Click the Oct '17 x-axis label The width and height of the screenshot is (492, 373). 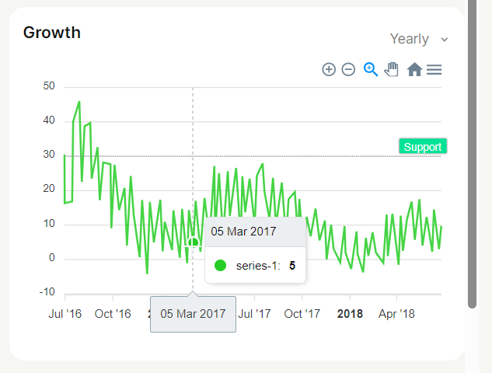[x=302, y=314]
